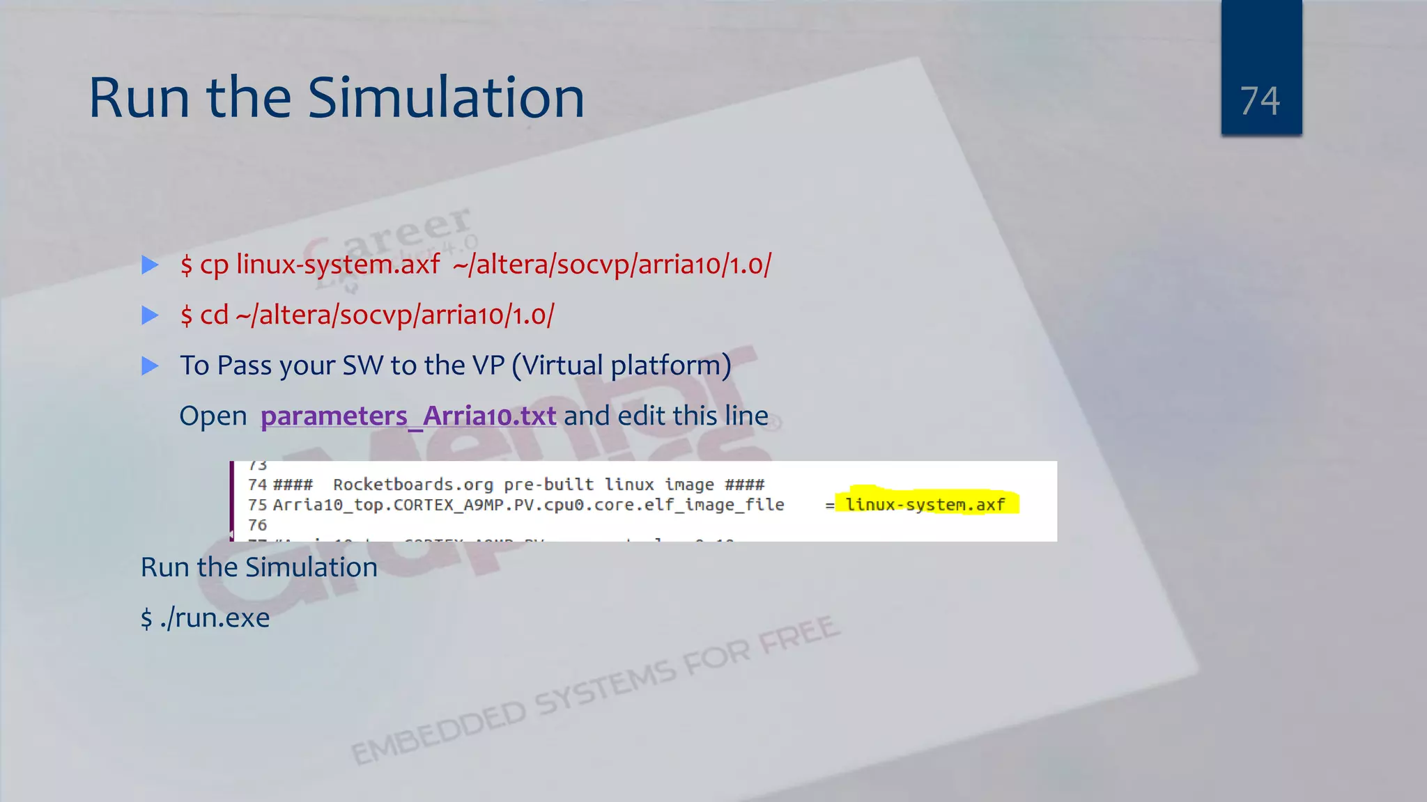Open the parameters_Arria10.txt hyperlink
Viewport: 1427px width, 802px height.
coord(408,416)
